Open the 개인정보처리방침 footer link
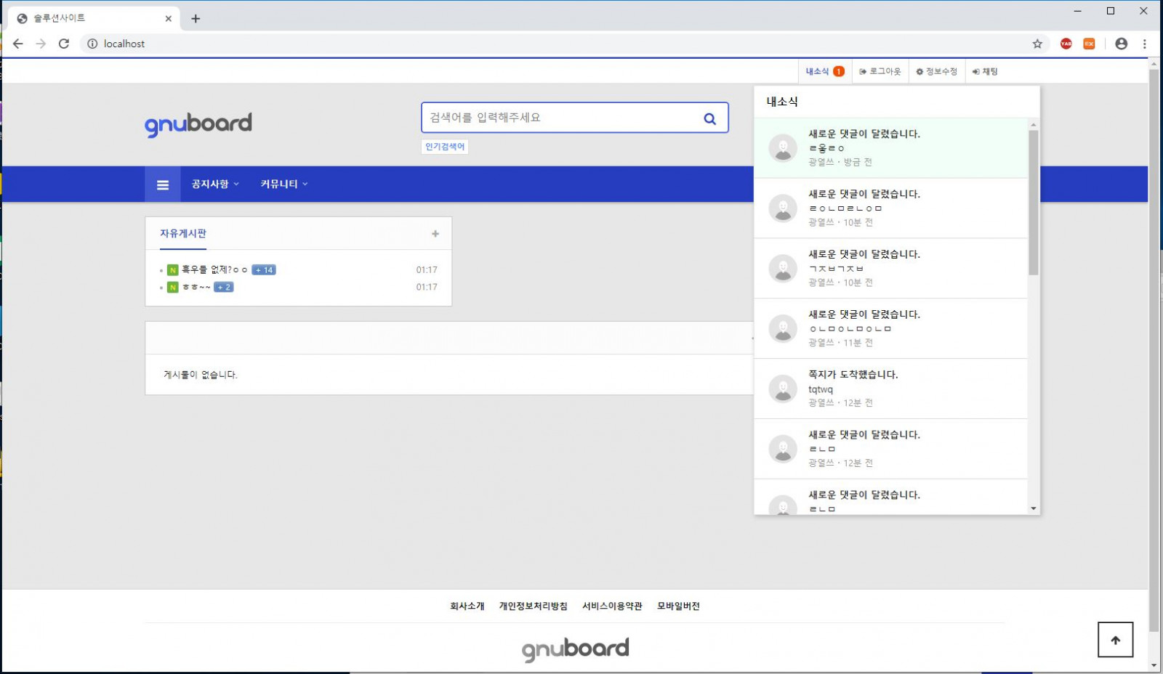Screen dimensions: 1163x674 point(534,606)
